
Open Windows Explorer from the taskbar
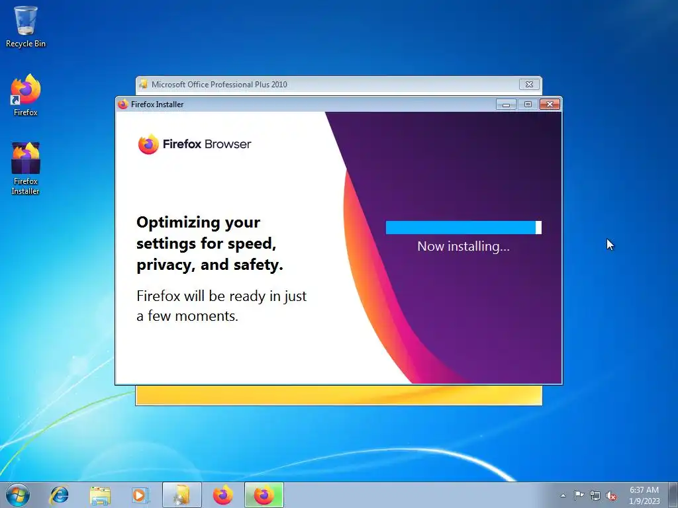(100, 495)
